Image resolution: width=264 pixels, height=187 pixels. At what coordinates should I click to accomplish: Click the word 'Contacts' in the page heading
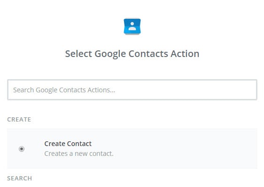tap(148, 54)
